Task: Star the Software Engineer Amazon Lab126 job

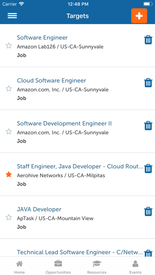Action: click(9, 46)
